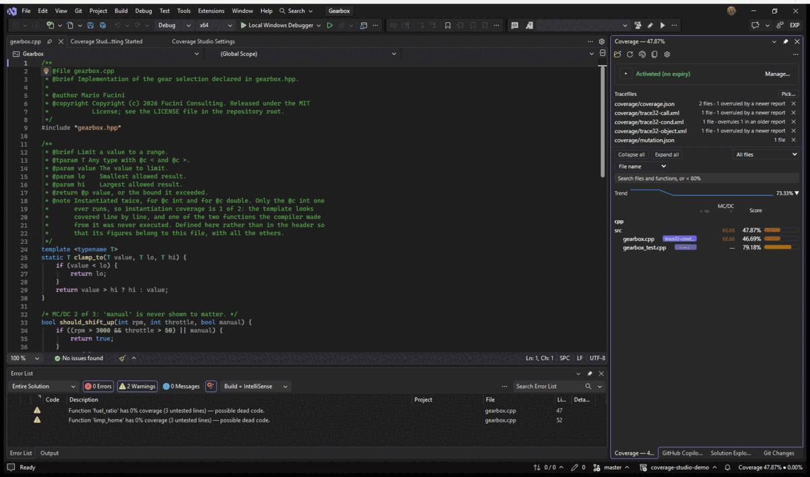Click the Manage... license button
This screenshot has width=810, height=477.
pos(778,74)
